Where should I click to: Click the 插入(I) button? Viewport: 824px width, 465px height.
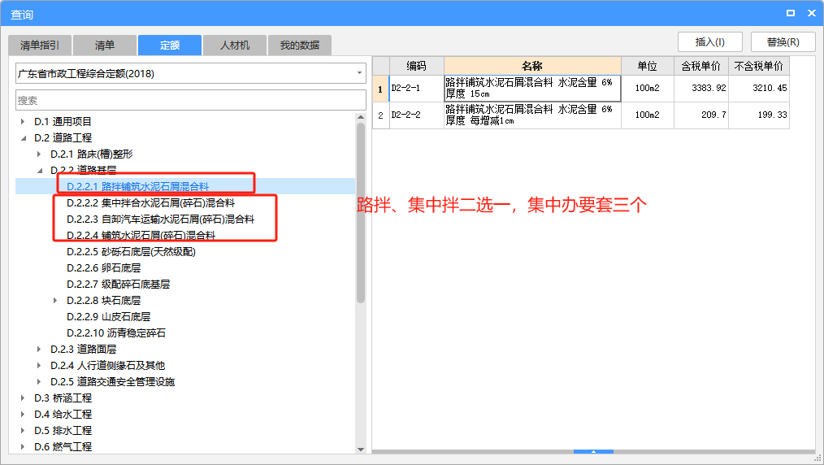coord(710,42)
